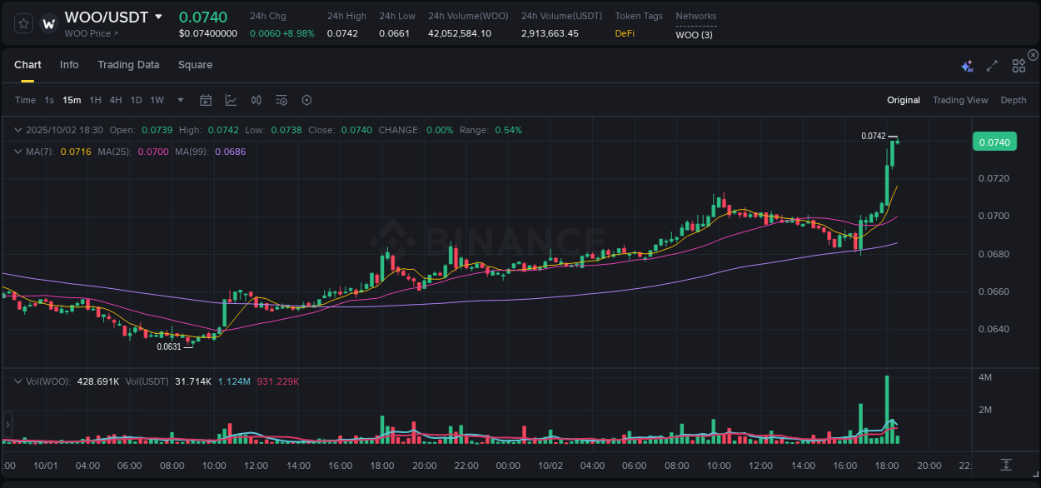Open the WOO/USDT pair selector dropdown
The image size is (1041, 488).
tap(160, 16)
